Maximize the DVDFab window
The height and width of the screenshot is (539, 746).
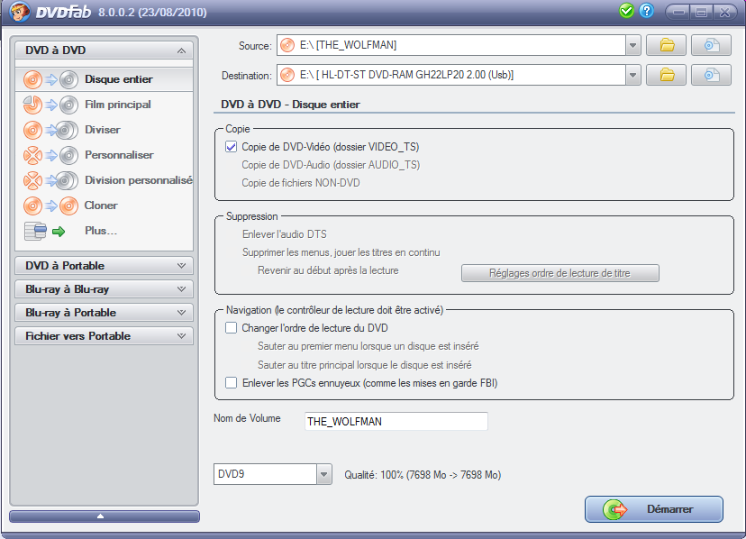(701, 12)
